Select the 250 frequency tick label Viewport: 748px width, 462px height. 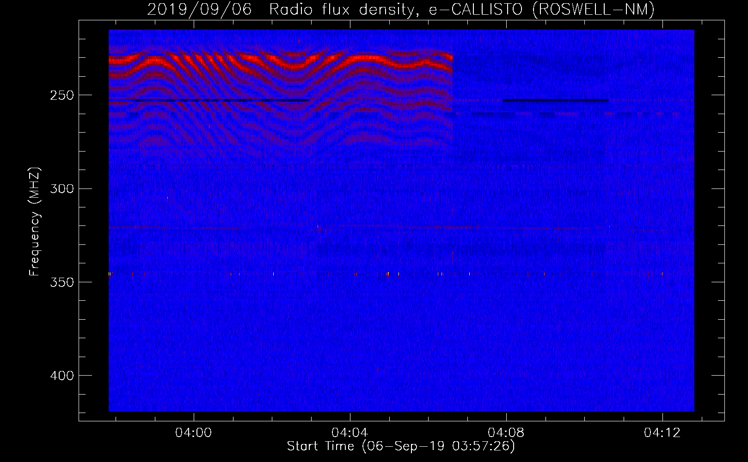pyautogui.click(x=62, y=95)
